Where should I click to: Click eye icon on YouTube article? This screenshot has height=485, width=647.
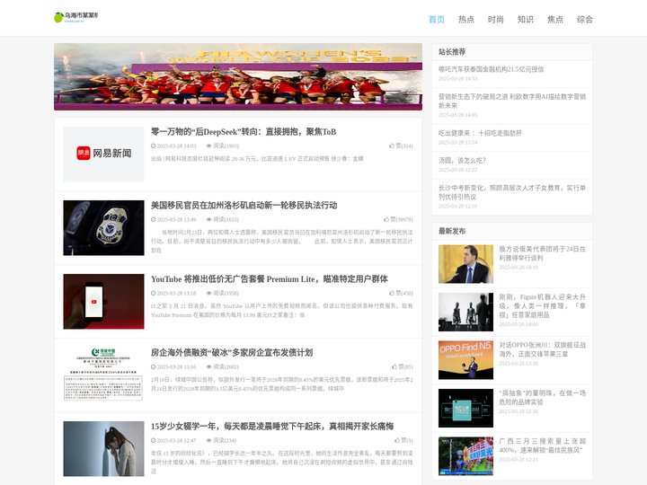click(208, 293)
